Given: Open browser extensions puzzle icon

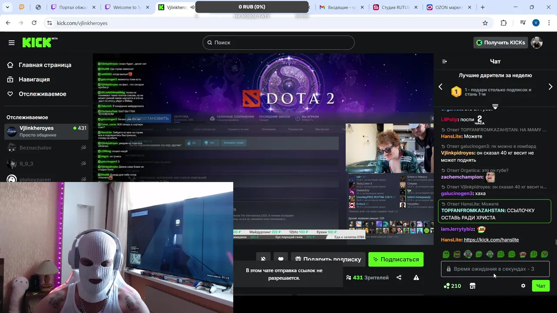Looking at the screenshot, I should click(503, 23).
